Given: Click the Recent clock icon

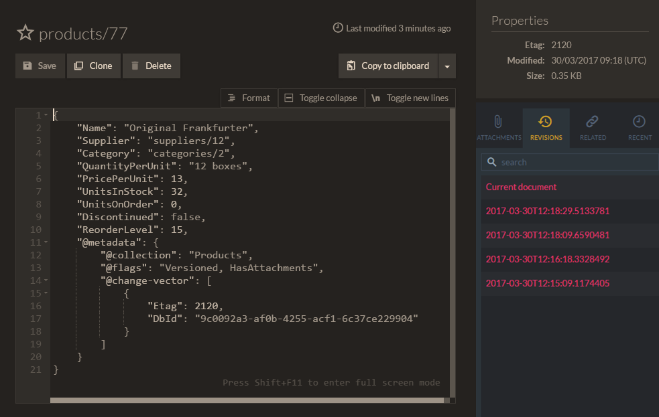Looking at the screenshot, I should pyautogui.click(x=639, y=122).
